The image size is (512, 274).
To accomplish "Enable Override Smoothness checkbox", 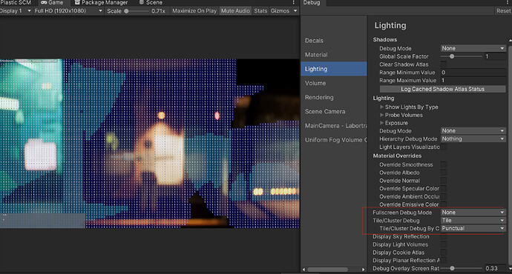I will (x=444, y=164).
